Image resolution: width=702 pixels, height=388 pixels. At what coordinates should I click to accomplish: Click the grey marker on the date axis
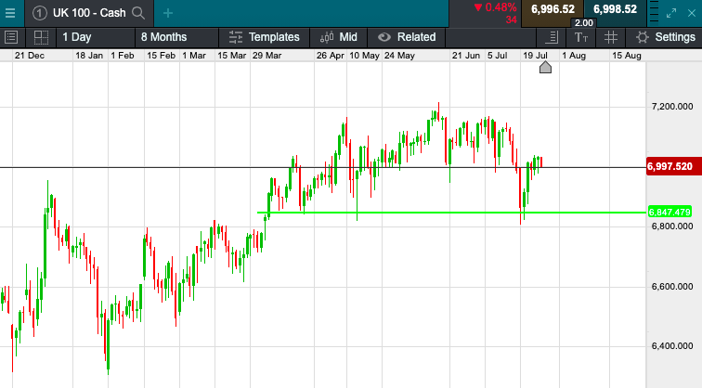tap(545, 67)
